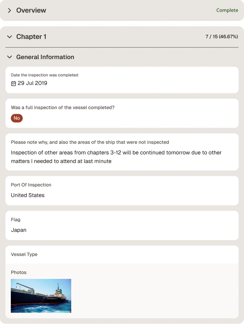Open the ship photo thumbnail
The width and height of the screenshot is (244, 324).
pyautogui.click(x=41, y=296)
